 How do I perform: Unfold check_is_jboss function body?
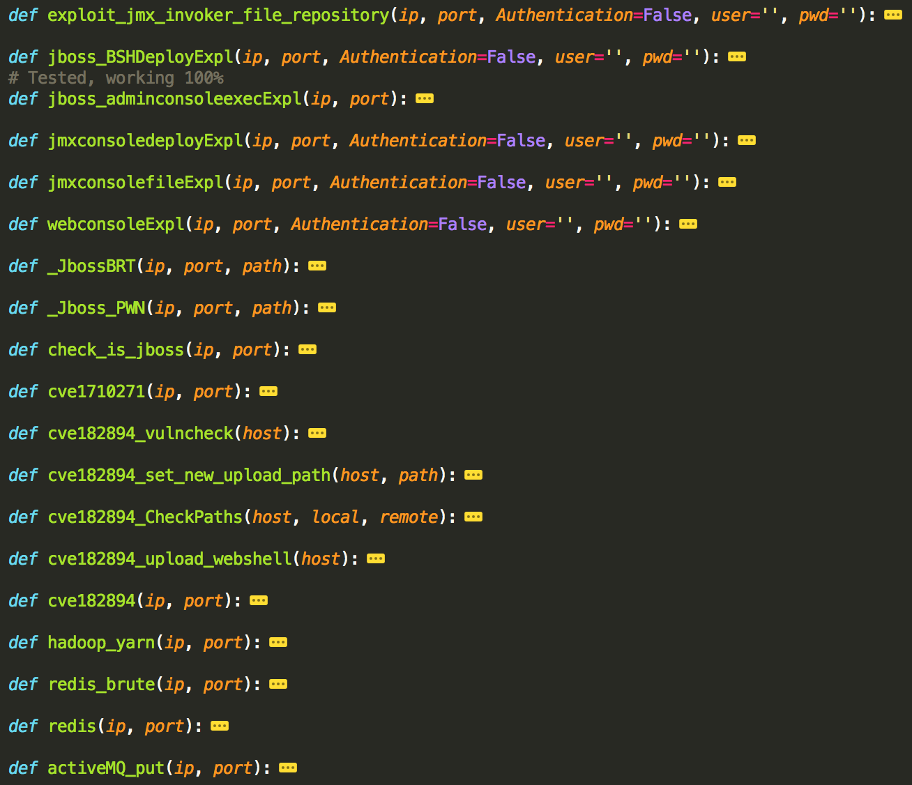click(307, 349)
